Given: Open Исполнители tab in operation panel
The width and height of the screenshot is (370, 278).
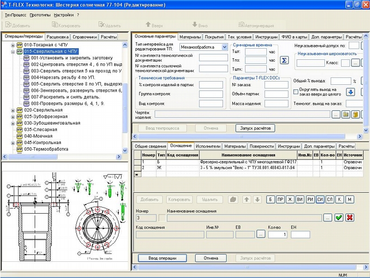Looking at the screenshot, I should click(x=208, y=146).
